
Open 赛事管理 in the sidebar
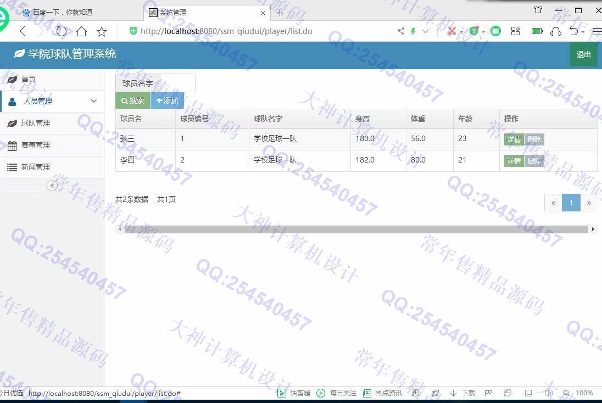pos(36,145)
